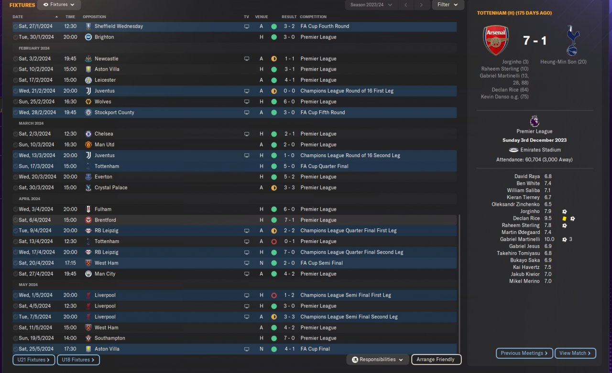Click the 'FA Cup Final' competition text

[315, 349]
